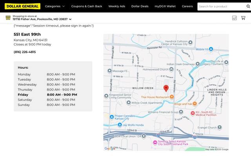Expand the Categories dropdown menu
Viewport: 251px width, 156px height.
click(x=55, y=6)
